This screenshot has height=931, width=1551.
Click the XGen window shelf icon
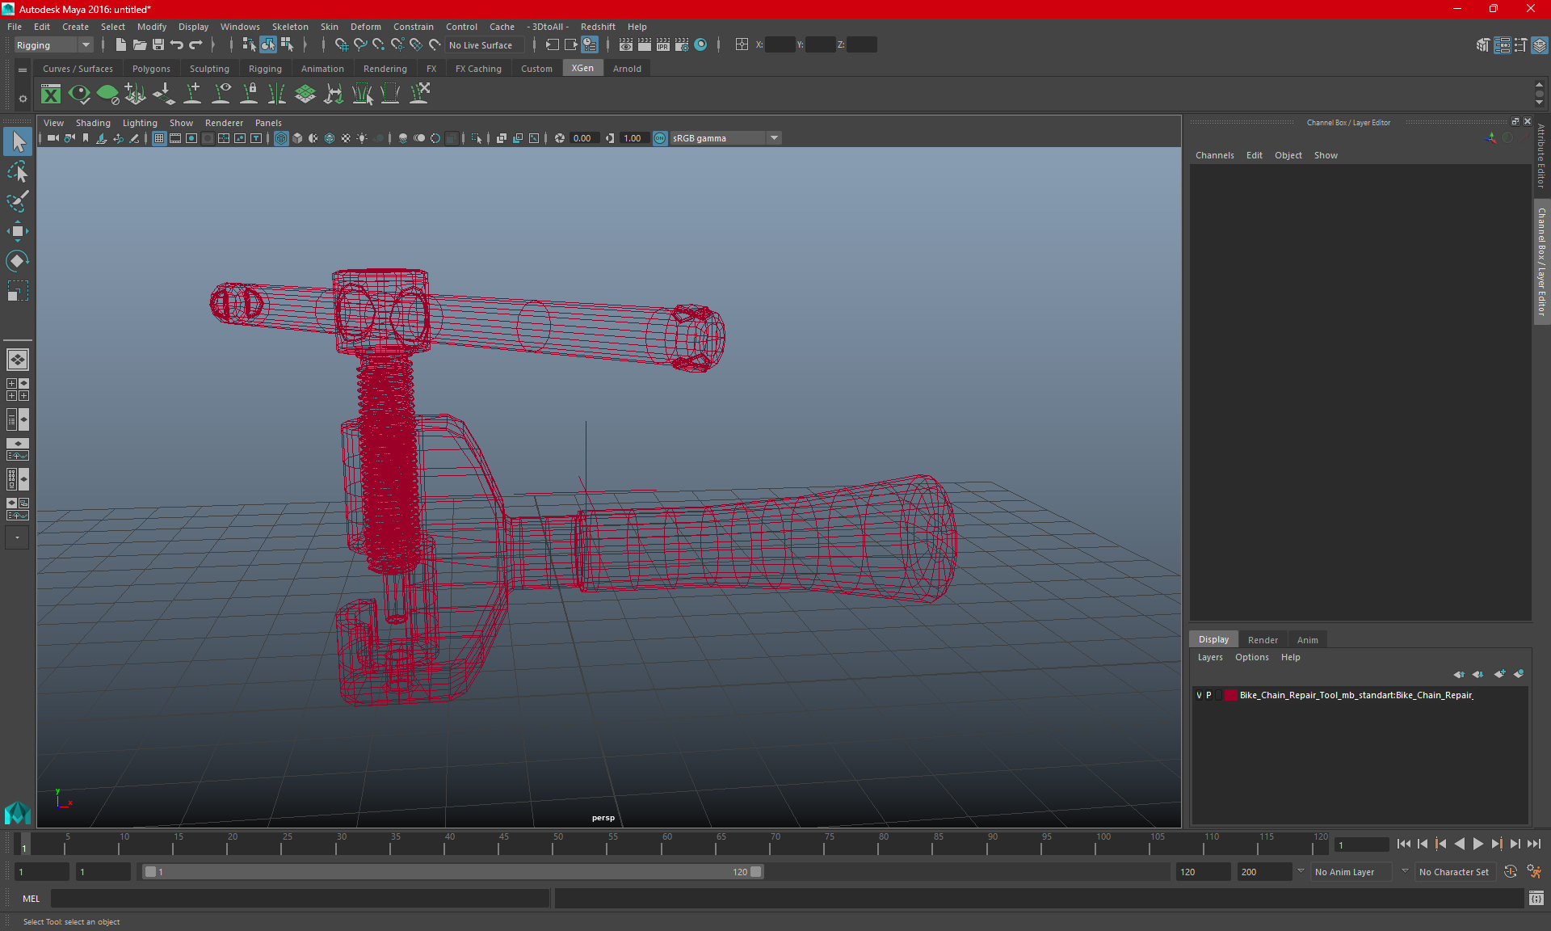[x=51, y=95]
